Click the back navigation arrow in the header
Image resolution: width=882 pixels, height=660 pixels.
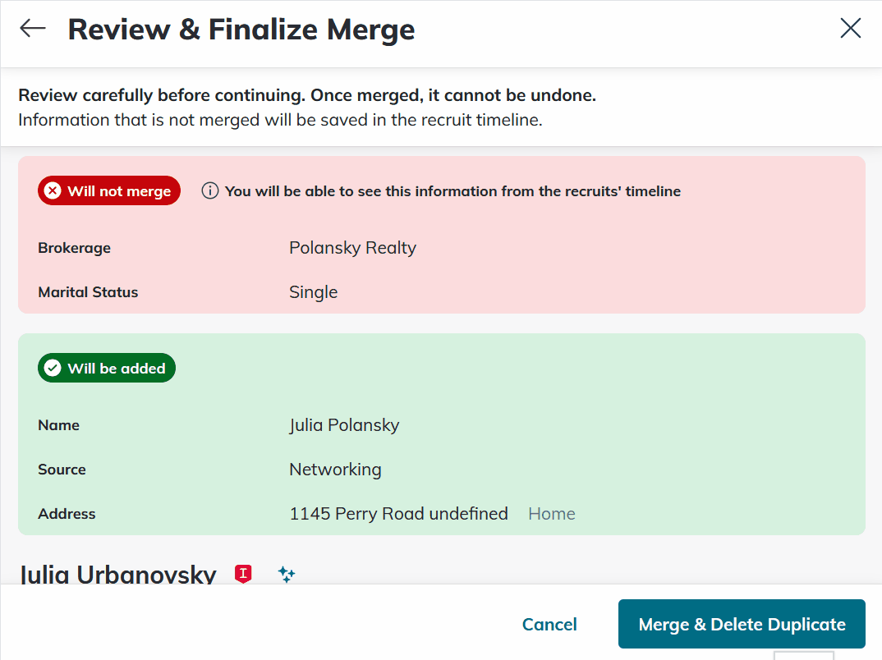pos(32,27)
